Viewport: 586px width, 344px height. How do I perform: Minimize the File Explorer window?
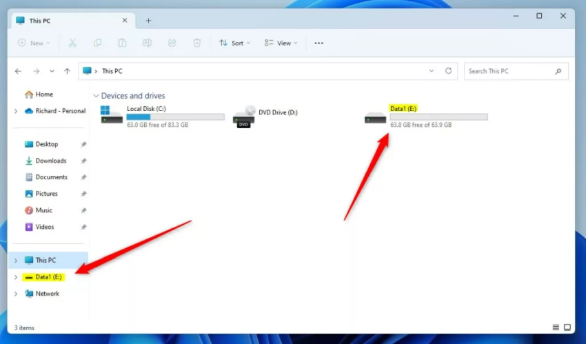click(x=516, y=16)
